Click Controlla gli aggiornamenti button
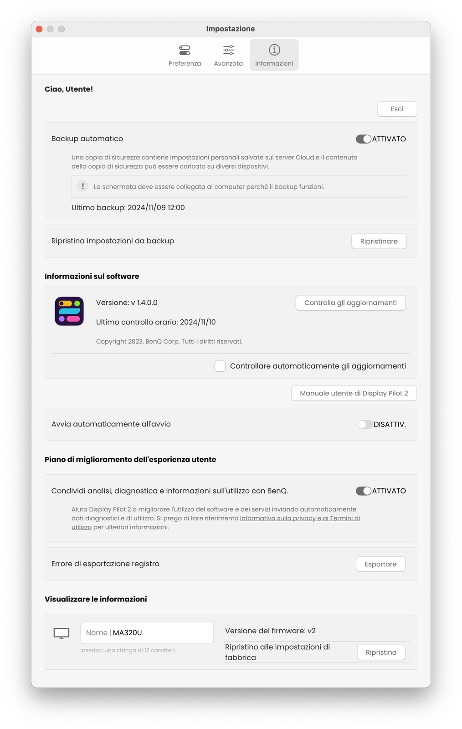462x729 pixels. (350, 303)
